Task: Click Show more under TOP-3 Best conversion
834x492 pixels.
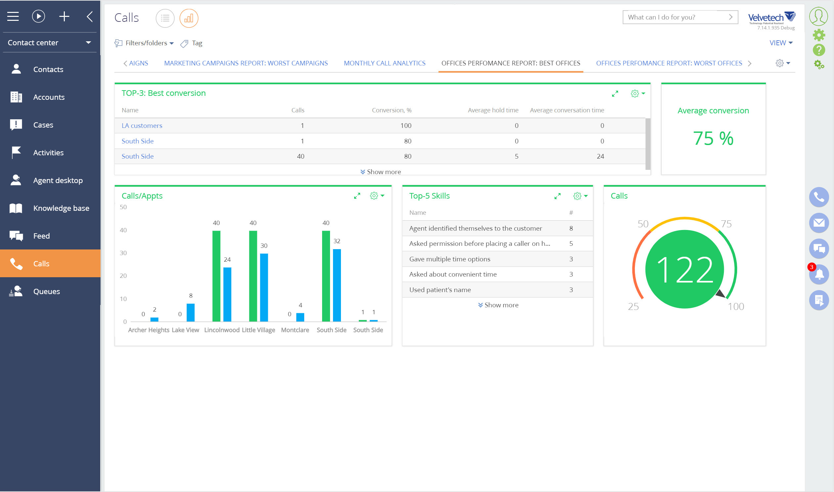Action: (380, 171)
